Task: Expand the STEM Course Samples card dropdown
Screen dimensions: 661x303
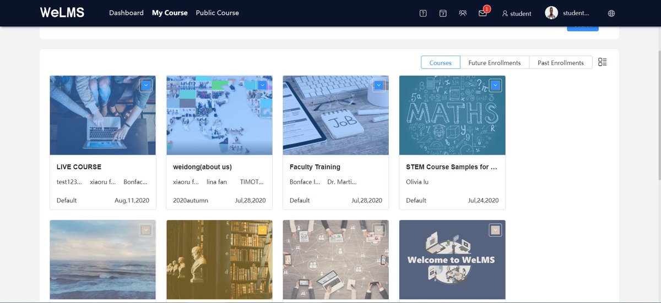Action: click(x=495, y=85)
